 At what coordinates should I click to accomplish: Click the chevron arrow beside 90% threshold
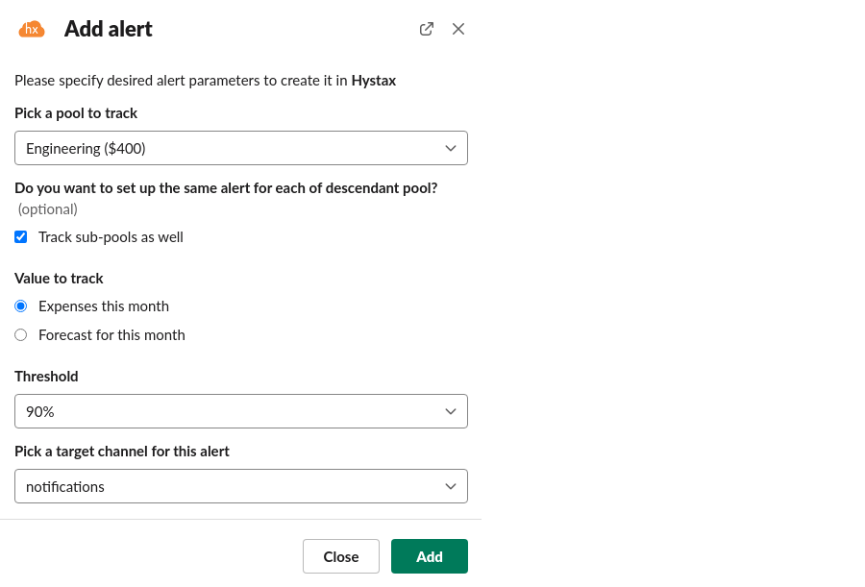click(x=451, y=411)
